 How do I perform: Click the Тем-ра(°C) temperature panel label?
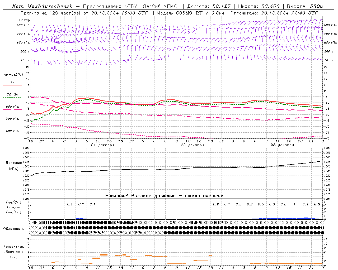(12, 75)
